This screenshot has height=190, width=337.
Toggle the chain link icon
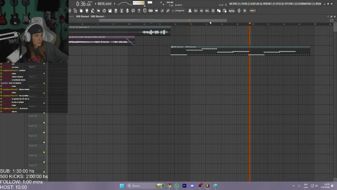pyautogui.click(x=168, y=11)
